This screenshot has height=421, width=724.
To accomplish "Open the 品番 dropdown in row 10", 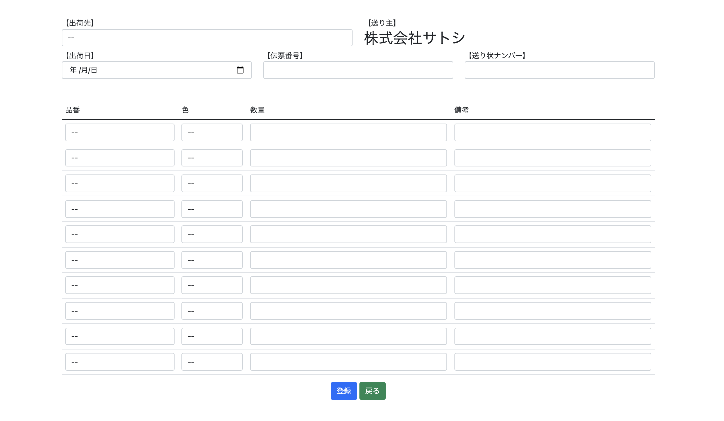I will [120, 362].
